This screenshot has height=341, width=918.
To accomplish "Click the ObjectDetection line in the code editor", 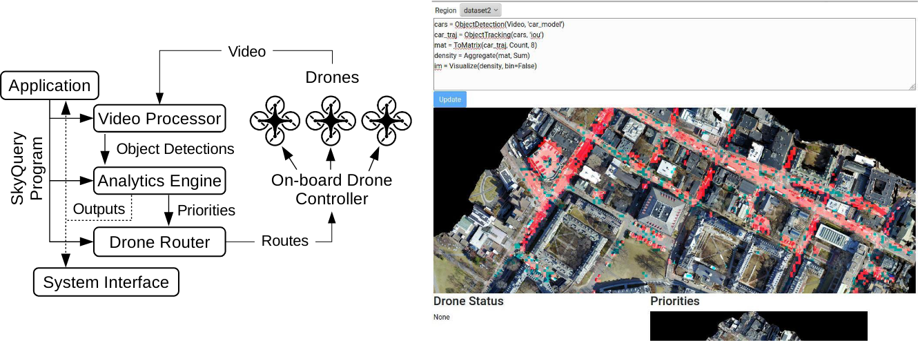I will click(x=500, y=24).
